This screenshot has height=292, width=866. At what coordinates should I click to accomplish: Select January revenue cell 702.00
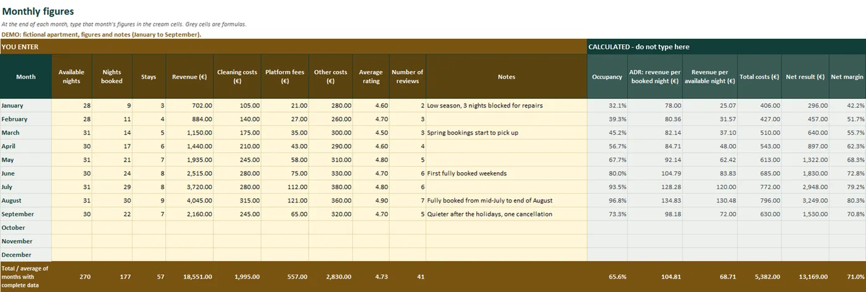pos(190,106)
